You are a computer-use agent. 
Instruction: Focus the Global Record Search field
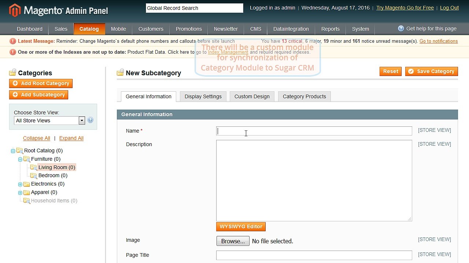point(195,8)
